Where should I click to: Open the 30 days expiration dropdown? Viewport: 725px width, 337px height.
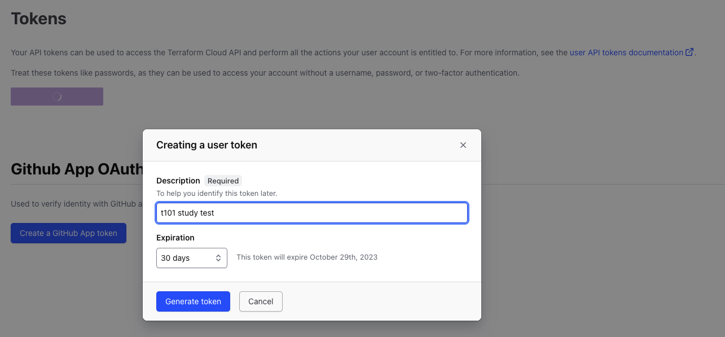pos(191,258)
